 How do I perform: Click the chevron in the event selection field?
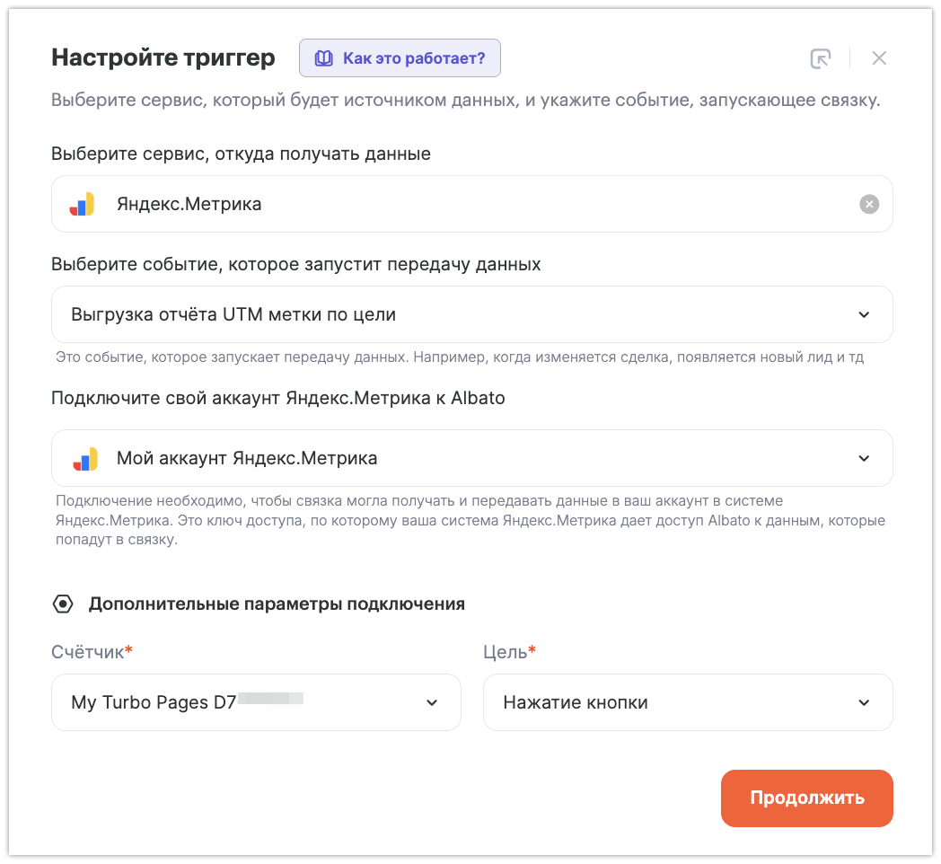[x=864, y=314]
